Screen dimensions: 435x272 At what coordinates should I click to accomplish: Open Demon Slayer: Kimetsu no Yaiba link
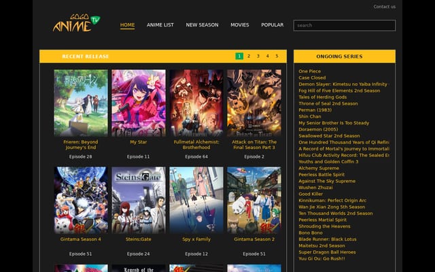point(344,84)
